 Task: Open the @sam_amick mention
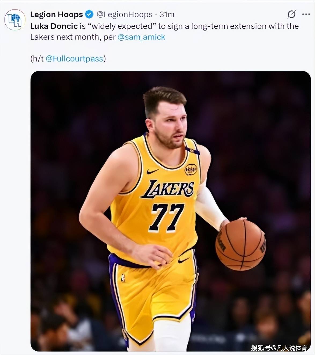tap(141, 37)
